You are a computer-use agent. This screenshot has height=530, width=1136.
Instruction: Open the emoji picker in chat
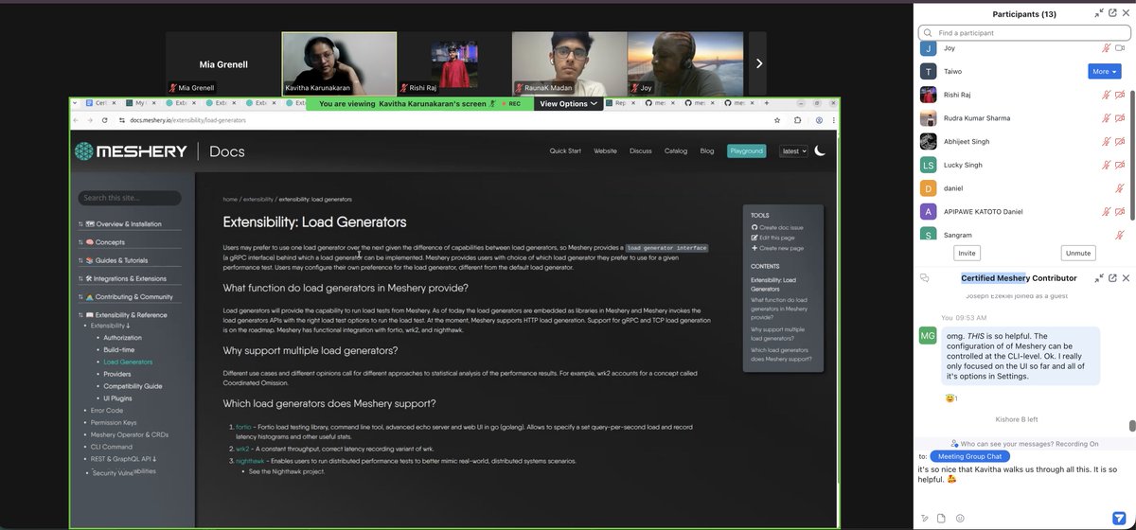(960, 518)
